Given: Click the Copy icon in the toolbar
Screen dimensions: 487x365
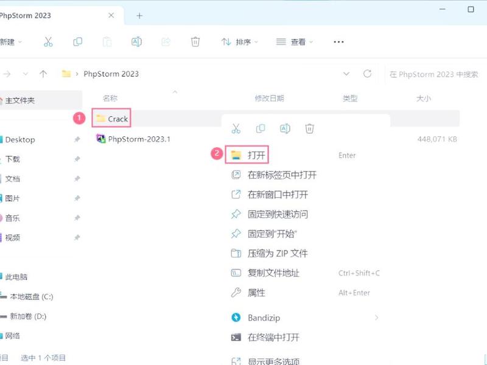Looking at the screenshot, I should pyautogui.click(x=77, y=41).
